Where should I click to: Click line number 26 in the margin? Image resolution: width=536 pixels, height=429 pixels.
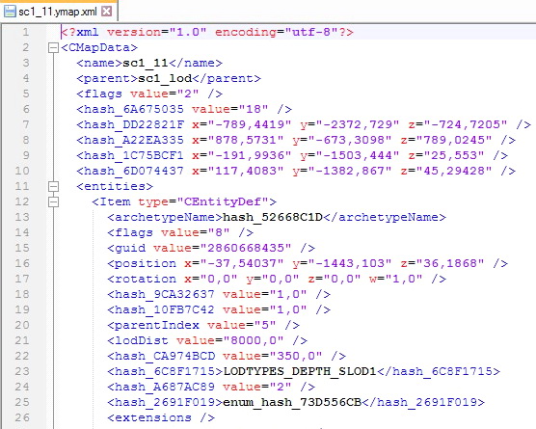click(22, 417)
